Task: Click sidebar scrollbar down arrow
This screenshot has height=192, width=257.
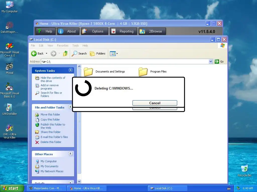Action: tap(79, 181)
